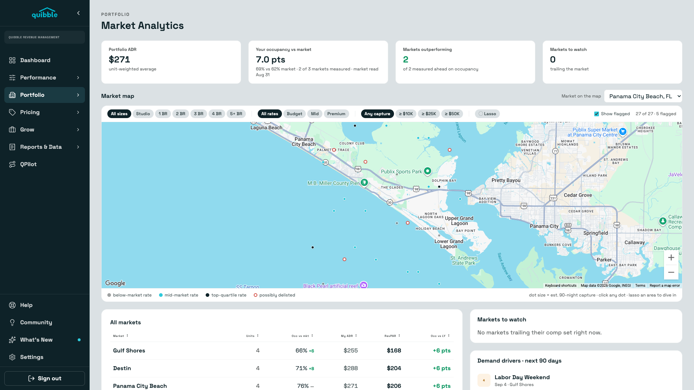Image resolution: width=694 pixels, height=390 pixels.
Task: Click the Reports & Data document icon
Action: (x=12, y=147)
